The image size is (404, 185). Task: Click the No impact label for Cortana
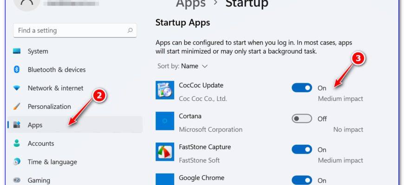[348, 129]
